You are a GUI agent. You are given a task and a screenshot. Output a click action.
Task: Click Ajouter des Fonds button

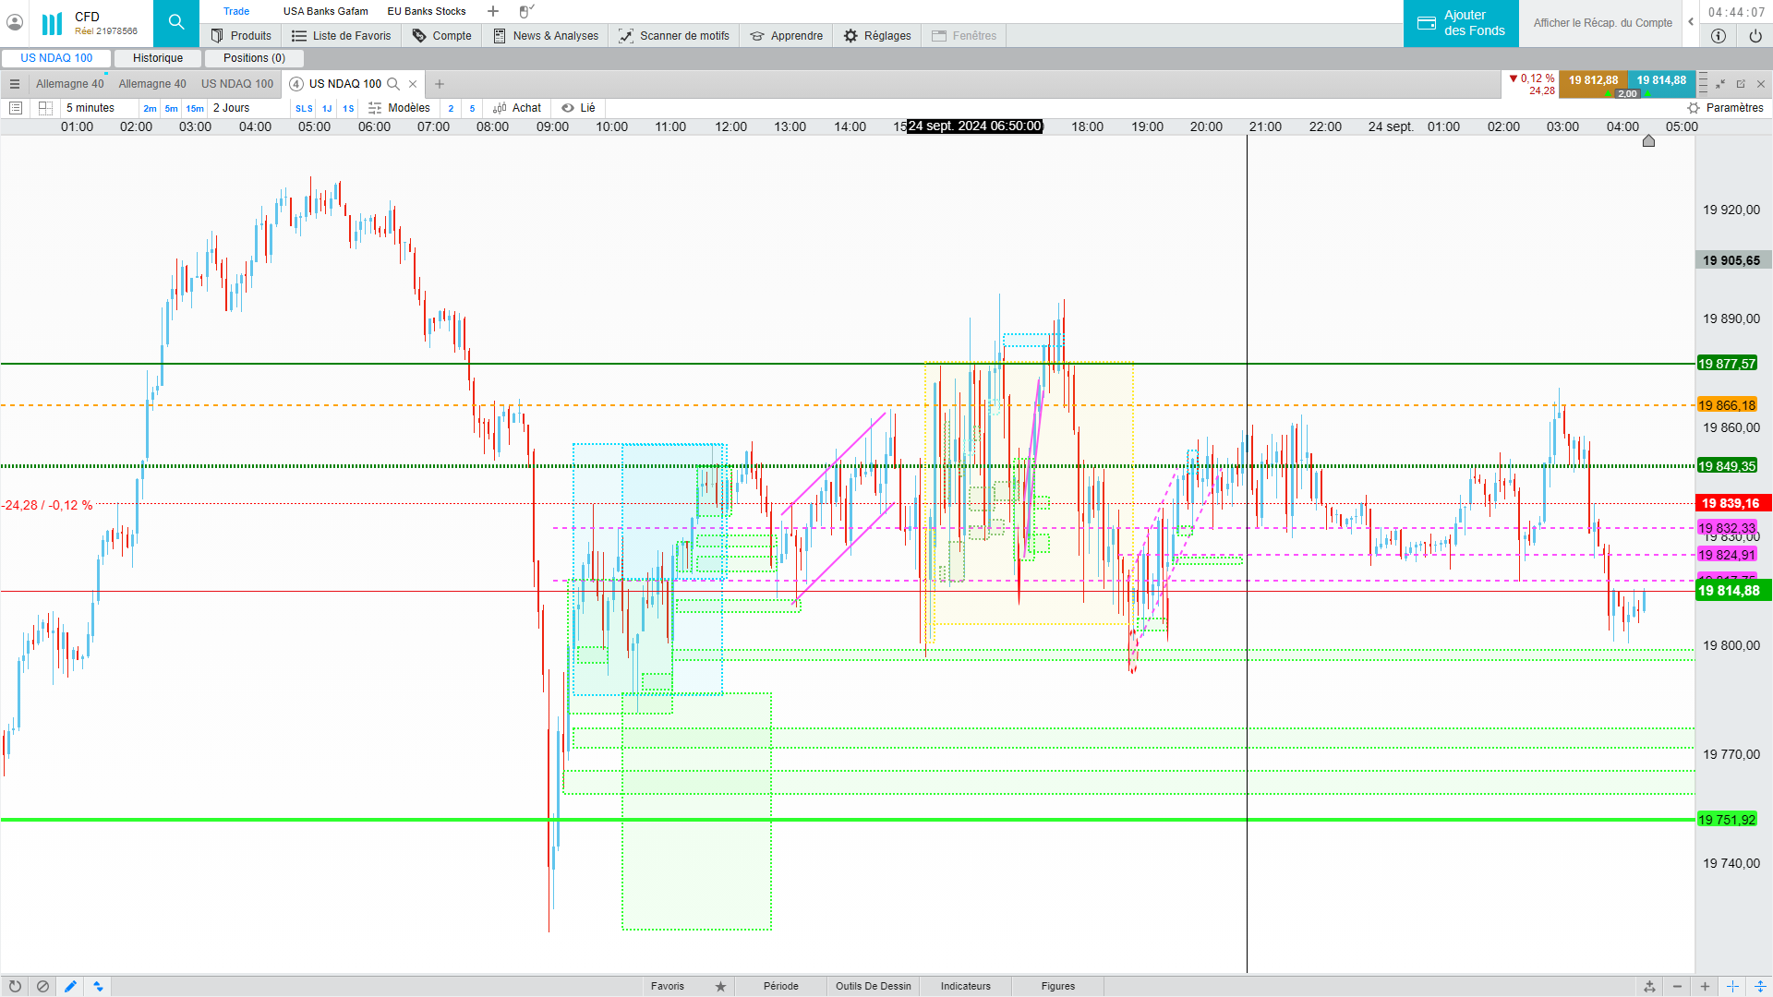pos(1460,23)
